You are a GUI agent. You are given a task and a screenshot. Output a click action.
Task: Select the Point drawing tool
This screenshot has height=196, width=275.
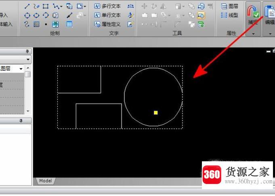pyautogui.click(x=46, y=24)
